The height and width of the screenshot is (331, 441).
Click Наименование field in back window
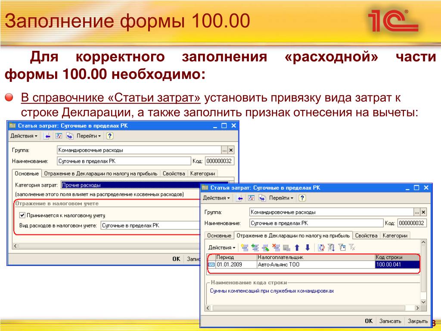(x=124, y=161)
